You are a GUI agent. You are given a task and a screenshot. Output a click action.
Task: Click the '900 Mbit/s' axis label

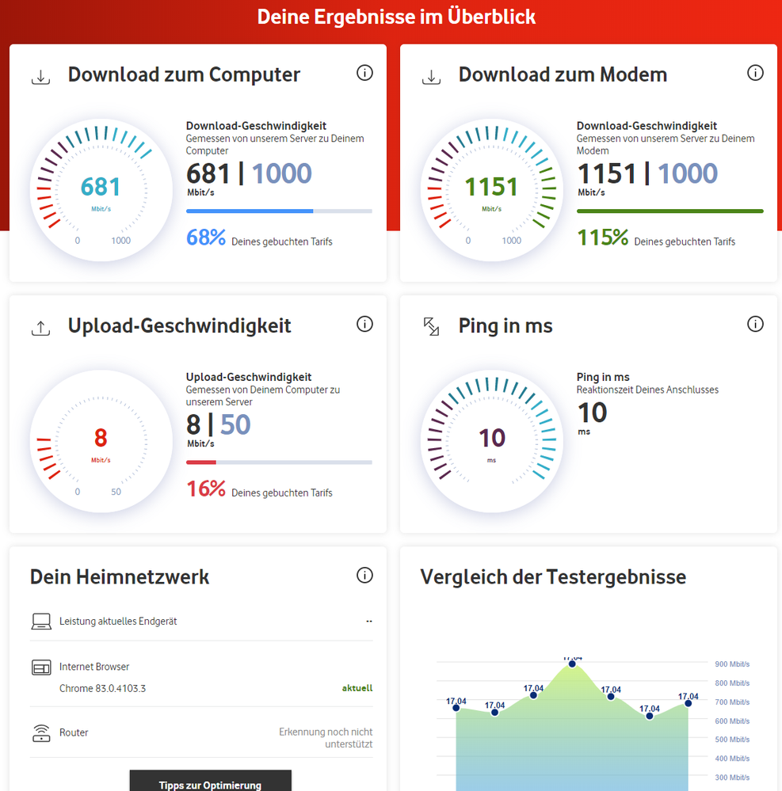732,664
